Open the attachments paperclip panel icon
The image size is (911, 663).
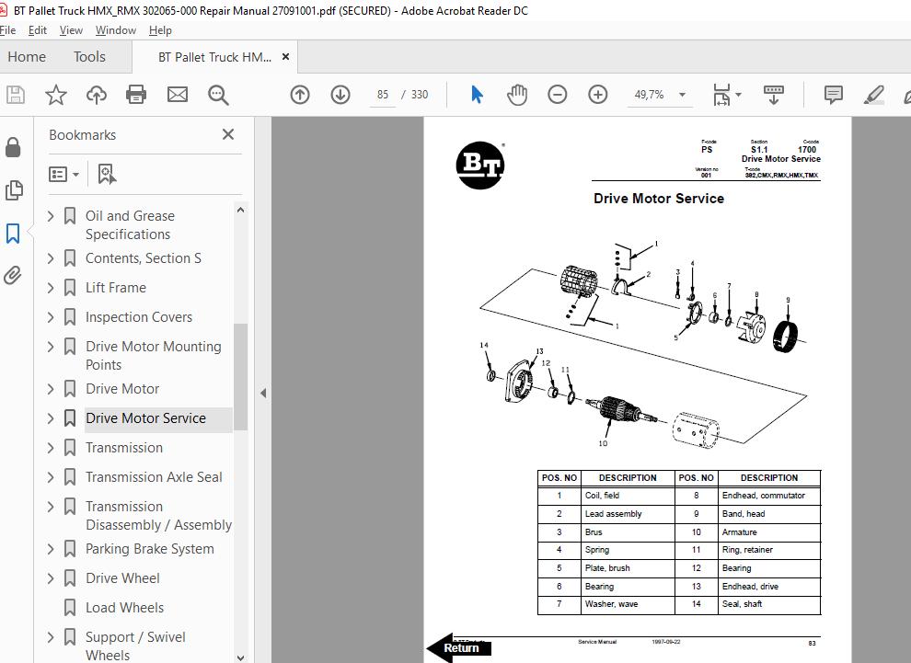(13, 275)
